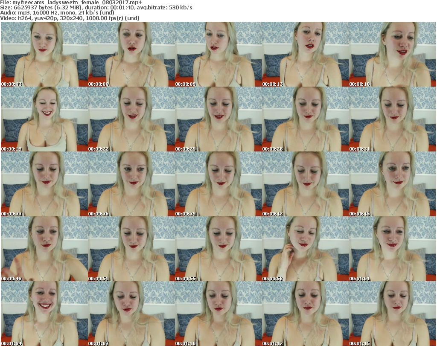Click the frame stamped 00:00:31
Image resolution: width=437 pixels, height=346 pixels.
pyautogui.click(x=393, y=119)
